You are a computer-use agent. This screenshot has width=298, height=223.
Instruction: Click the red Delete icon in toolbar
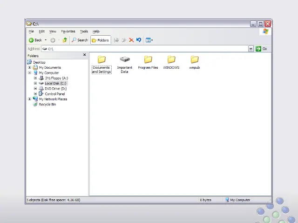(131, 40)
